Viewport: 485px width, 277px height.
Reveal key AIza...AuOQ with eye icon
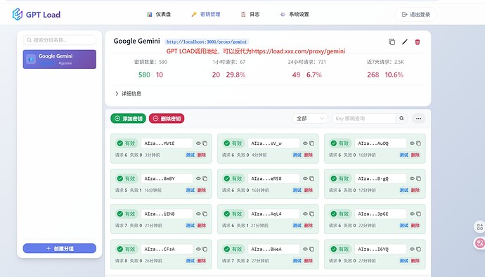click(x=412, y=143)
